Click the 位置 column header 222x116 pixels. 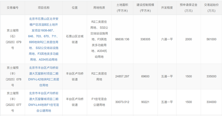coord(75,8)
